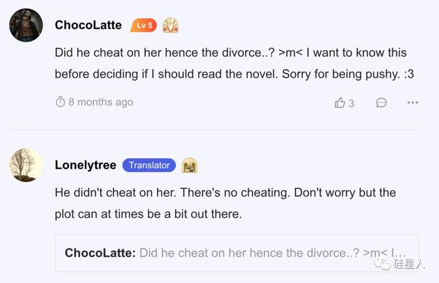Viewport: 439px width, 283px height.
Task: Click the 8 months ago timestamp
Action: click(x=101, y=102)
